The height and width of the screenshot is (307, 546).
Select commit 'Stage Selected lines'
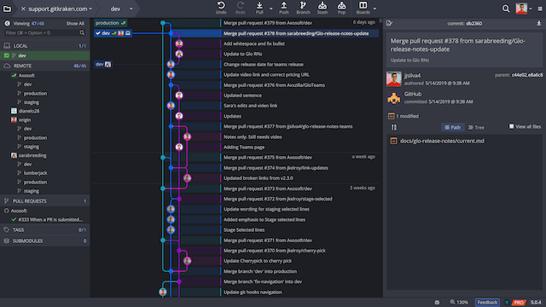[x=244, y=230]
